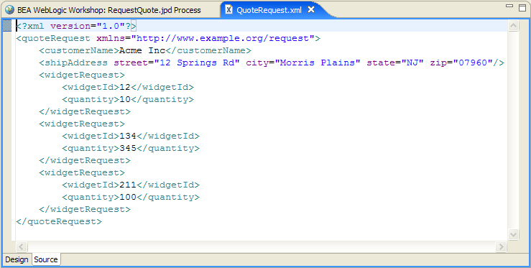The image size is (531, 268).
Task: Click the city value "Morris Plains"
Action: pos(318,63)
